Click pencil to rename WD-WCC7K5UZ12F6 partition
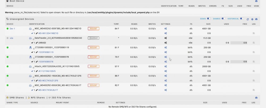266x108 pixels. pos(37,81)
